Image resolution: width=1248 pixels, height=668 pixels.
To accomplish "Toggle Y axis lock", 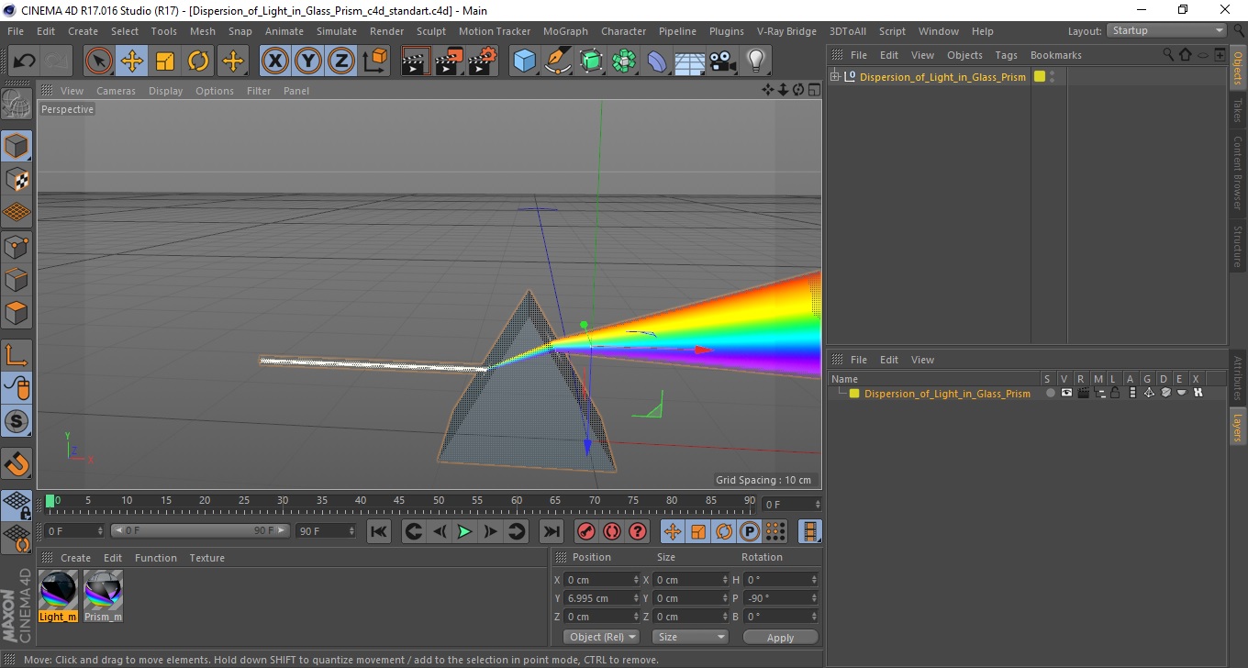I will (308, 61).
